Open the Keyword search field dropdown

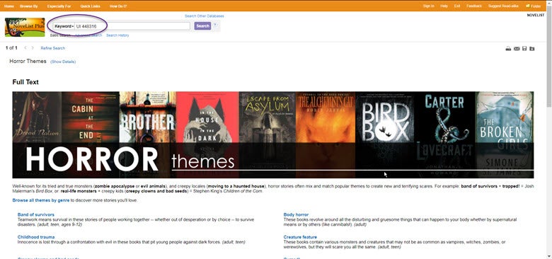click(x=64, y=26)
